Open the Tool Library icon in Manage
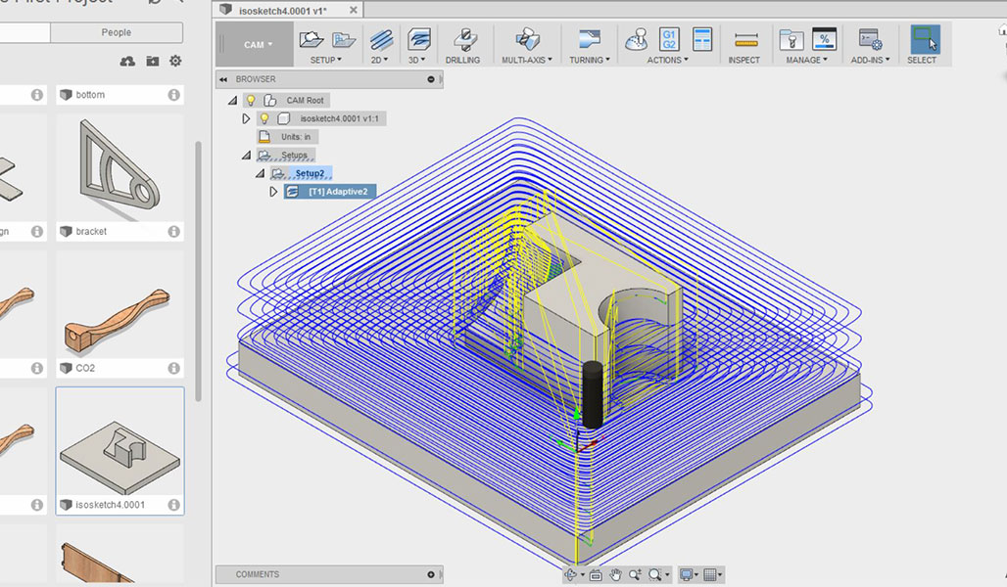1007x587 pixels. (x=791, y=40)
